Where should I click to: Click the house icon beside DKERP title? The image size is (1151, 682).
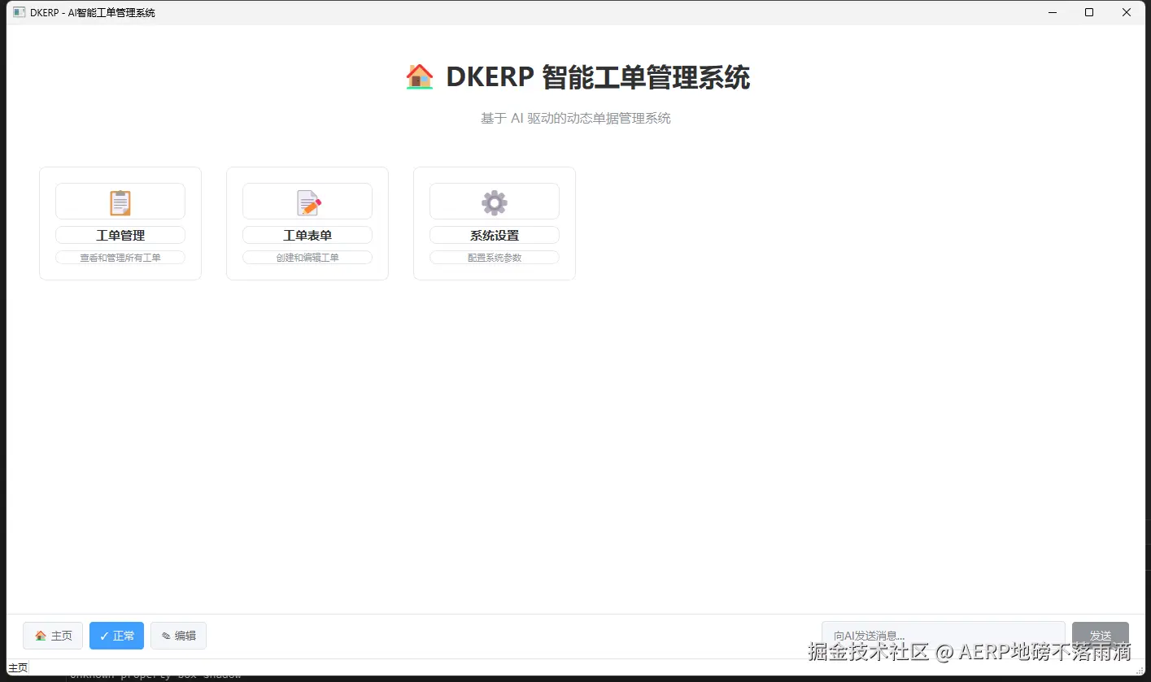(420, 77)
